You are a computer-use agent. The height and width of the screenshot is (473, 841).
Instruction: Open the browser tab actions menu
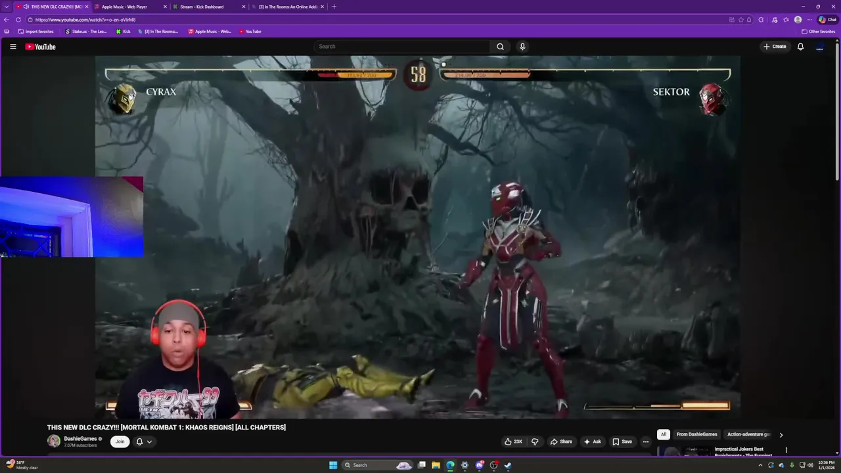coord(6,7)
